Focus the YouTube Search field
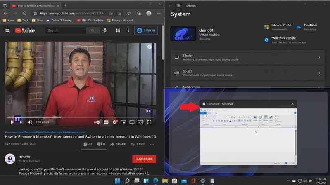The width and height of the screenshot is (330, 185). pos(66,30)
